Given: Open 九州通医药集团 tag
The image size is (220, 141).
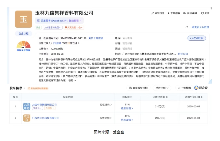Looking at the screenshot, I should click(52, 27).
